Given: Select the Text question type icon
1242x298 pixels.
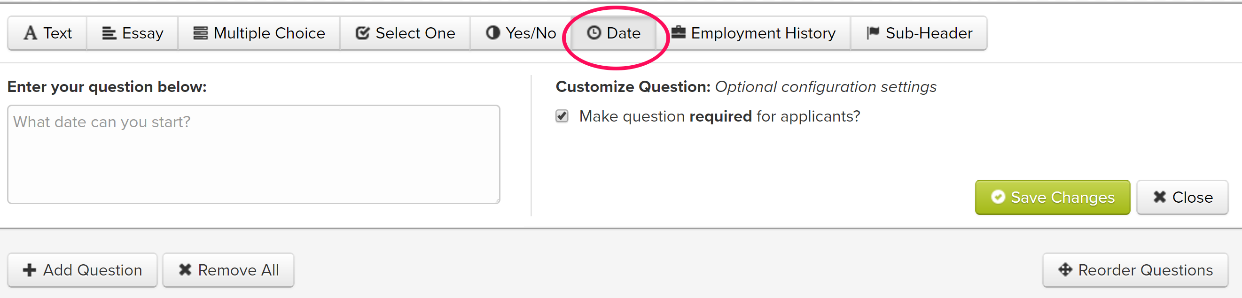Looking at the screenshot, I should point(31,33).
